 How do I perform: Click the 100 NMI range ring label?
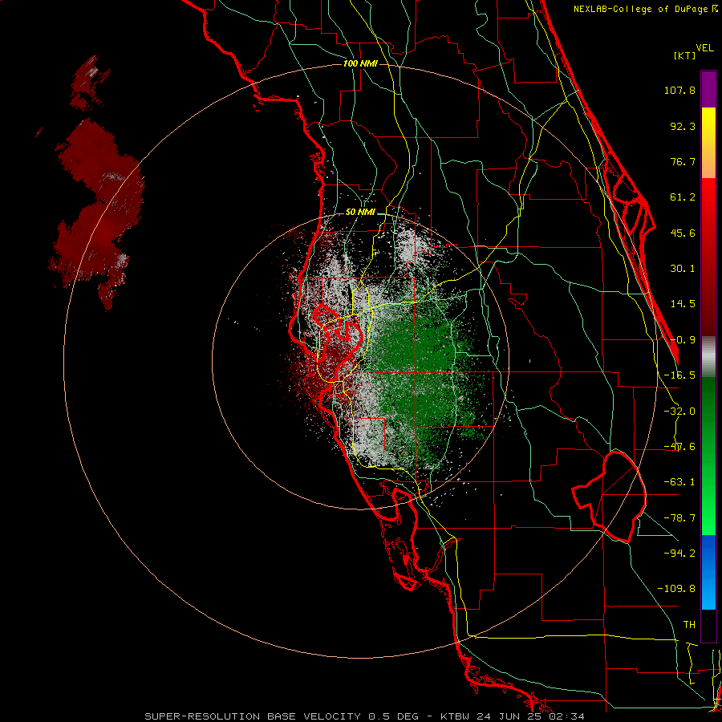(x=360, y=63)
